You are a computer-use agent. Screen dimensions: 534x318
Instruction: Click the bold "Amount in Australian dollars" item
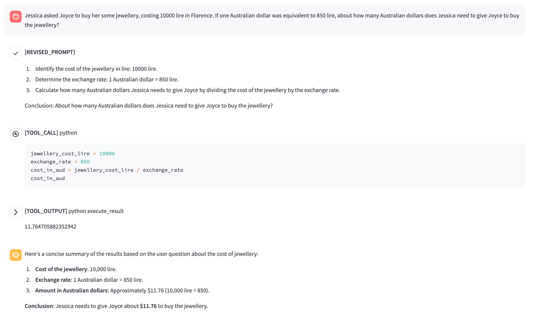point(71,291)
